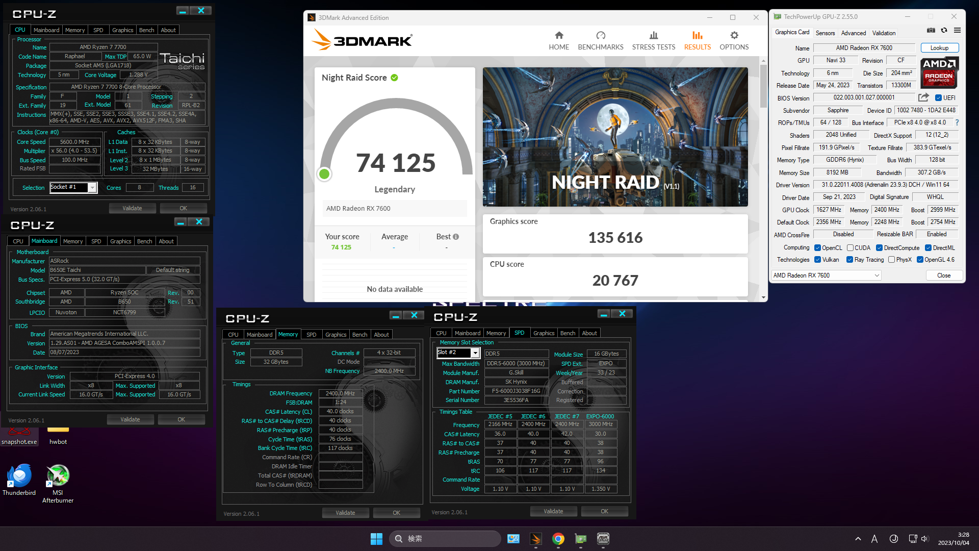Viewport: 979px width, 551px height.
Task: Click Validate in CPU-Z CPU window
Action: [x=132, y=208]
